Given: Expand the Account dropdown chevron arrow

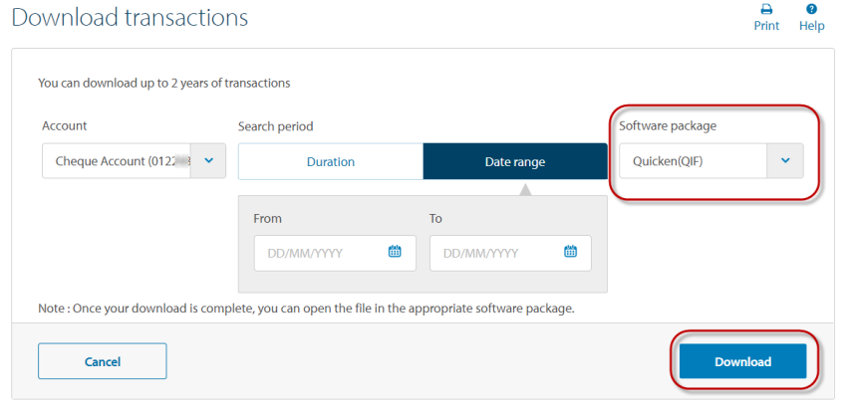Looking at the screenshot, I should point(208,161).
